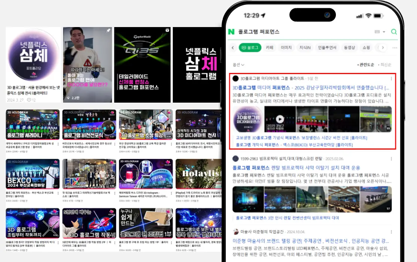Click the view layout icon beside the search bar
This screenshot has width=417, height=262.
(x=377, y=32)
